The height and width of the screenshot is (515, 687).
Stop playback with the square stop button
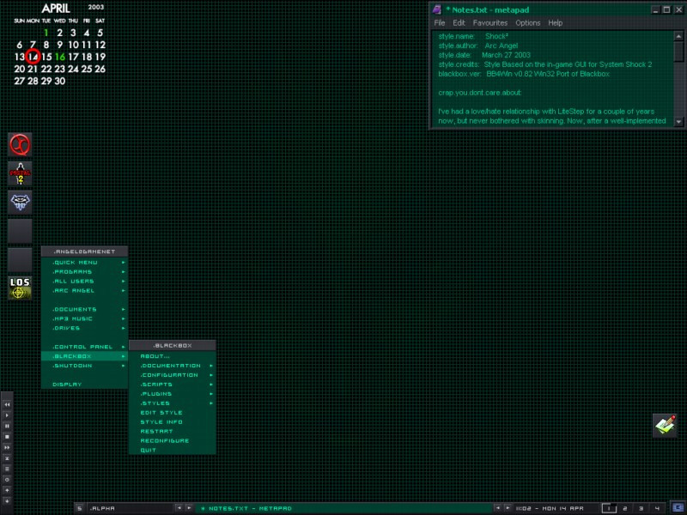point(7,437)
